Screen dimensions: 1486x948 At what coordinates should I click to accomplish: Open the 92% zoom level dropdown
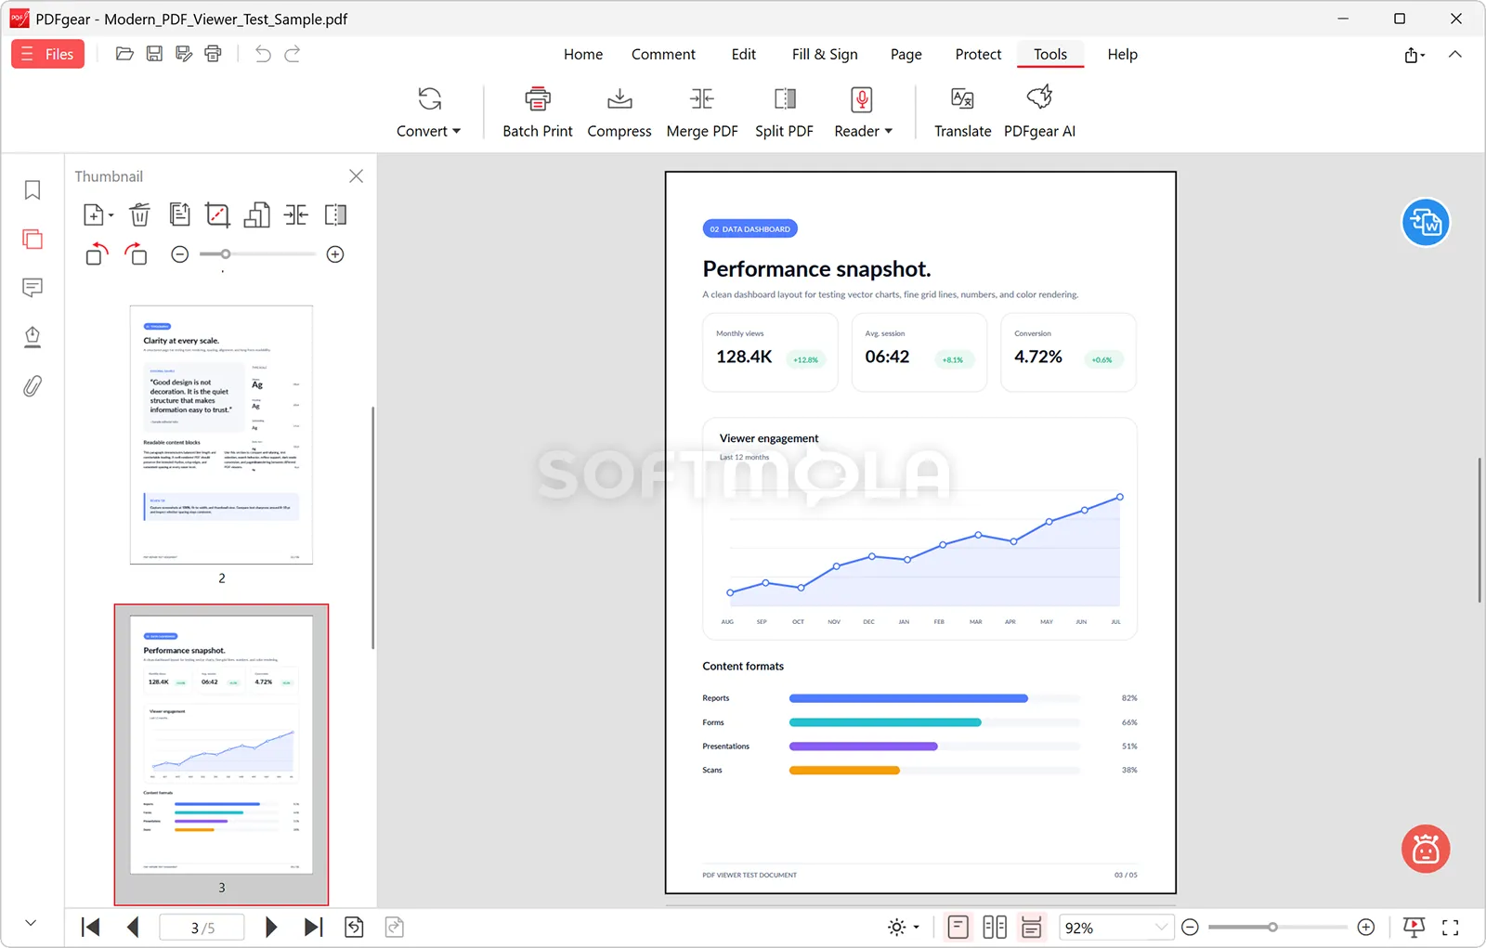tap(1115, 928)
